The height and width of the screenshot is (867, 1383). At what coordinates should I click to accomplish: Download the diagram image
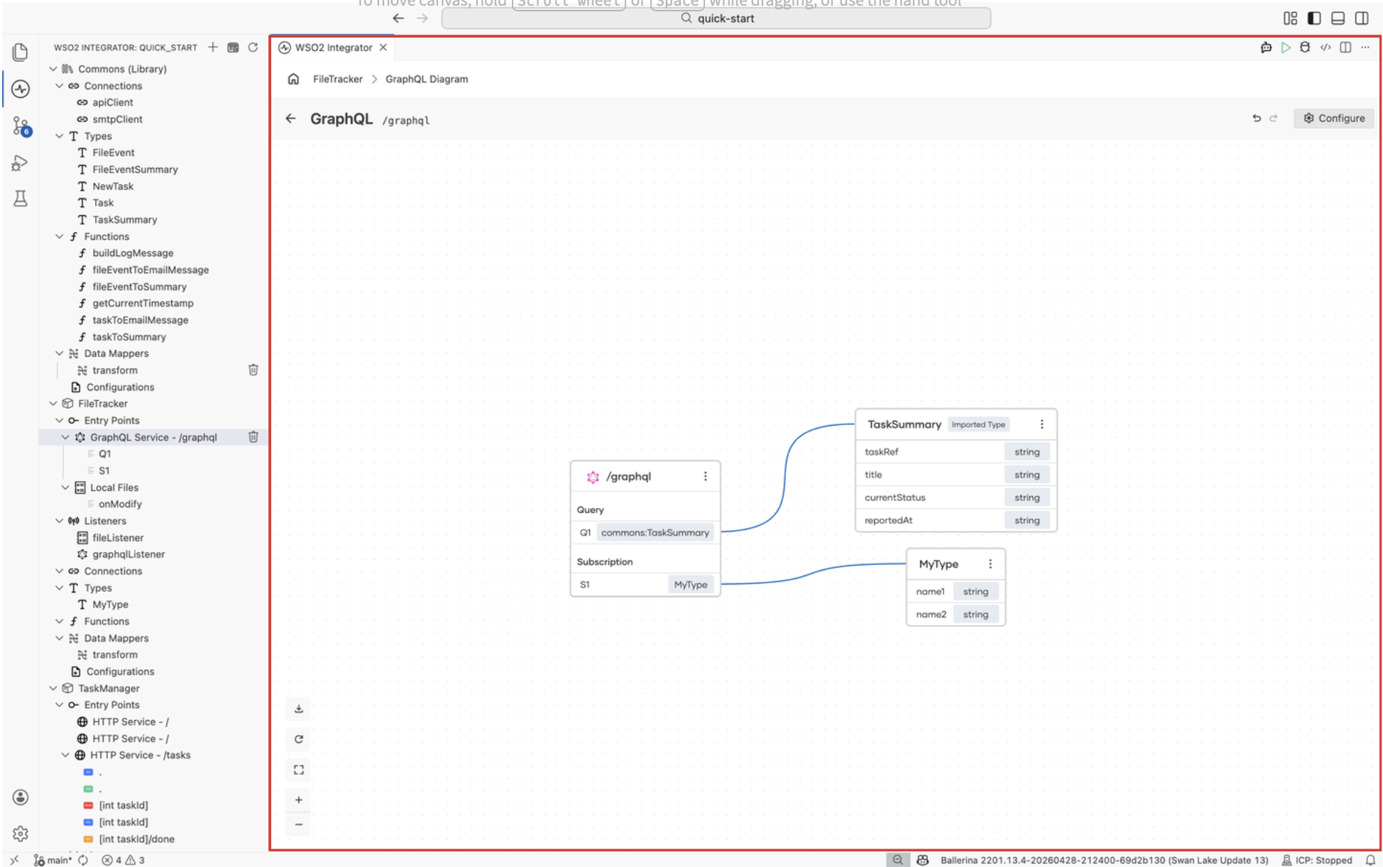(x=298, y=709)
